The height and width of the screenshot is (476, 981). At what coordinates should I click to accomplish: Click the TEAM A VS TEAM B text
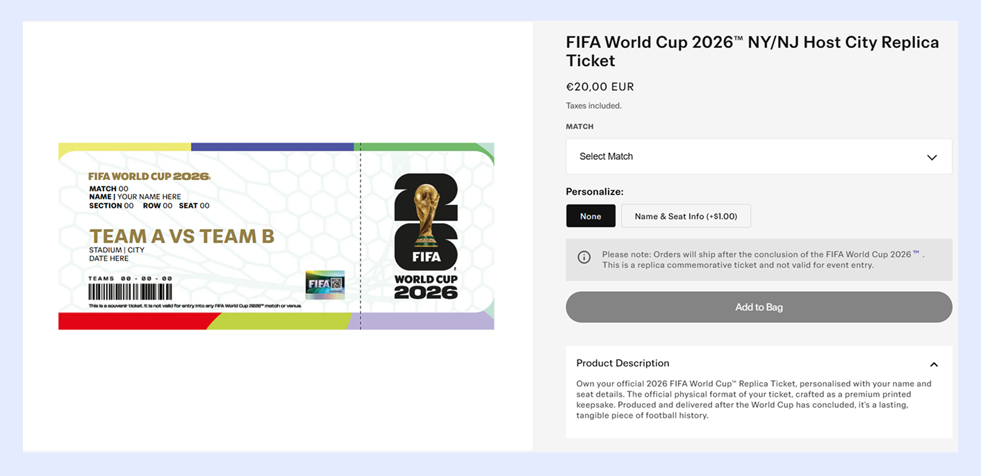181,236
